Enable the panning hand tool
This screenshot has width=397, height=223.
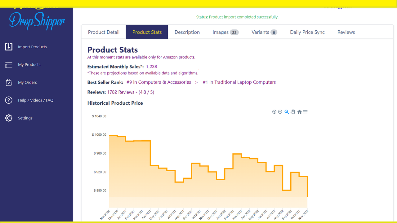[x=293, y=111]
